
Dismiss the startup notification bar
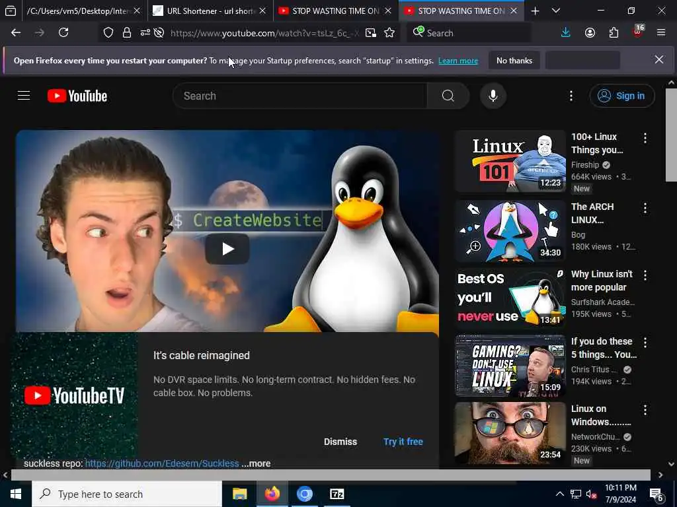click(659, 59)
